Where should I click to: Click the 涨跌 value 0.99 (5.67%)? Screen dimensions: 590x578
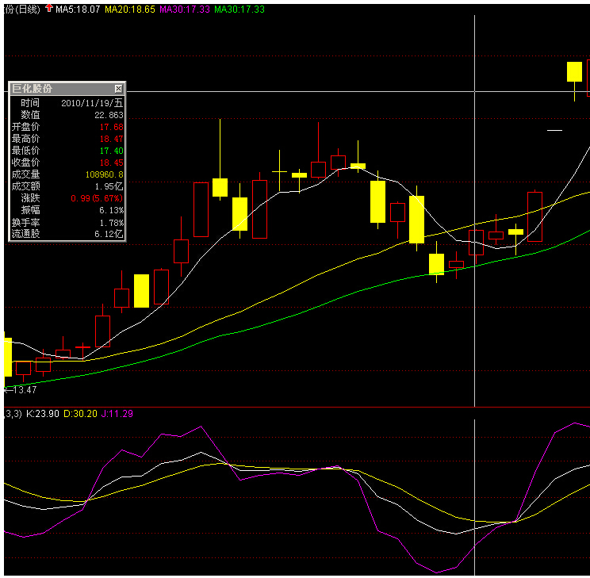pos(97,198)
